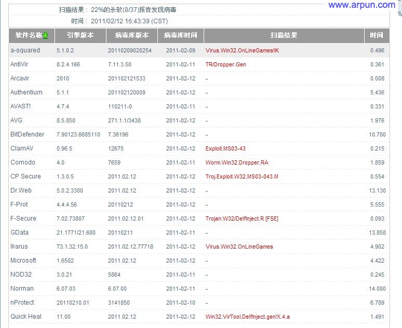This screenshot has width=402, height=328.
Task: Select the Quick Heal software name
Action: click(26, 317)
